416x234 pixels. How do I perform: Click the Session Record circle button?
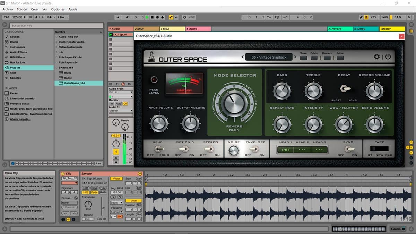point(184,17)
